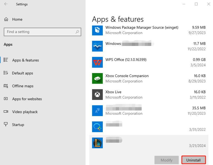Click the Apps & features page heading

coord(118,19)
